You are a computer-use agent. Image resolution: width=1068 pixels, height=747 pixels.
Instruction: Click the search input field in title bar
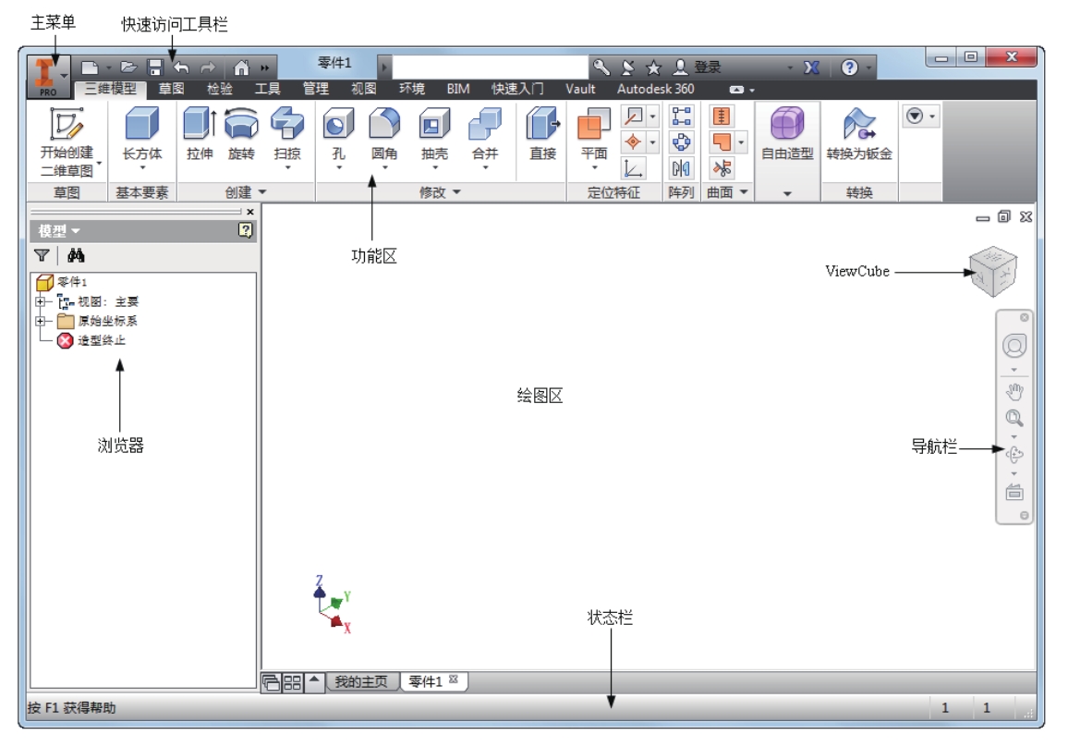coord(490,67)
